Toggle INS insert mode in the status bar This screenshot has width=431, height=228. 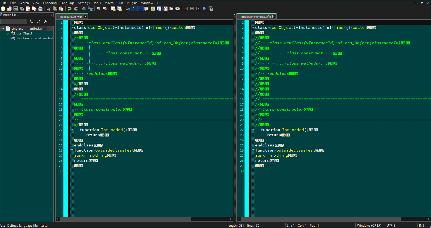pos(422,226)
